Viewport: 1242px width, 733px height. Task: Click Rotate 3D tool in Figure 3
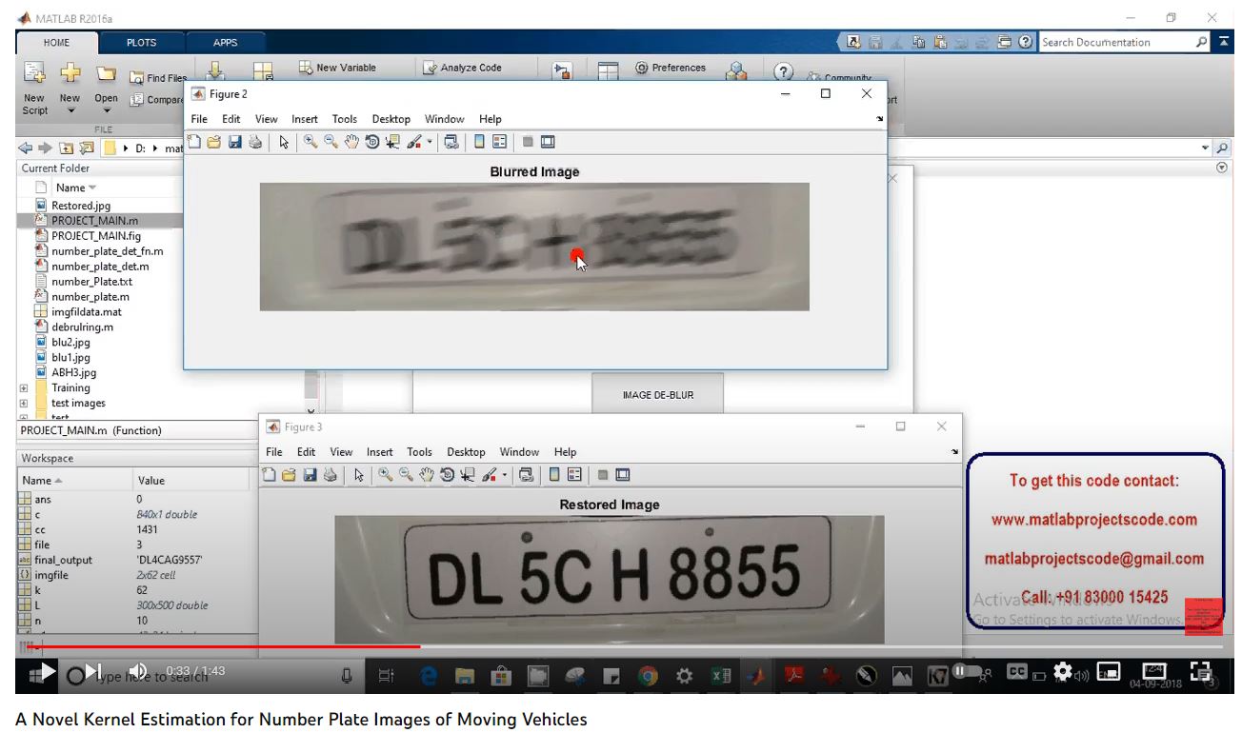[447, 475]
